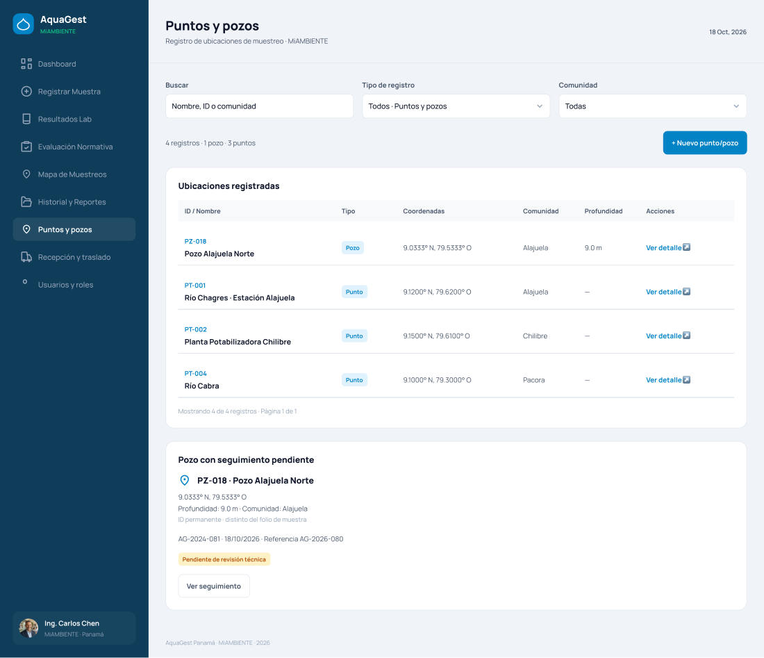Click the 9.0 m depth value
This screenshot has height=658, width=764.
point(593,247)
